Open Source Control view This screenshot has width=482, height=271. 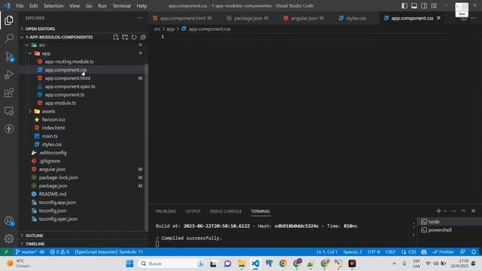pos(9,56)
